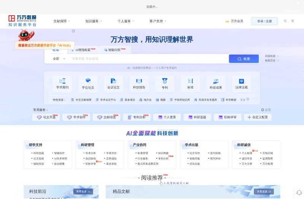Expand the 个人服务 menu
The height and width of the screenshot is (199, 304).
[126, 21]
